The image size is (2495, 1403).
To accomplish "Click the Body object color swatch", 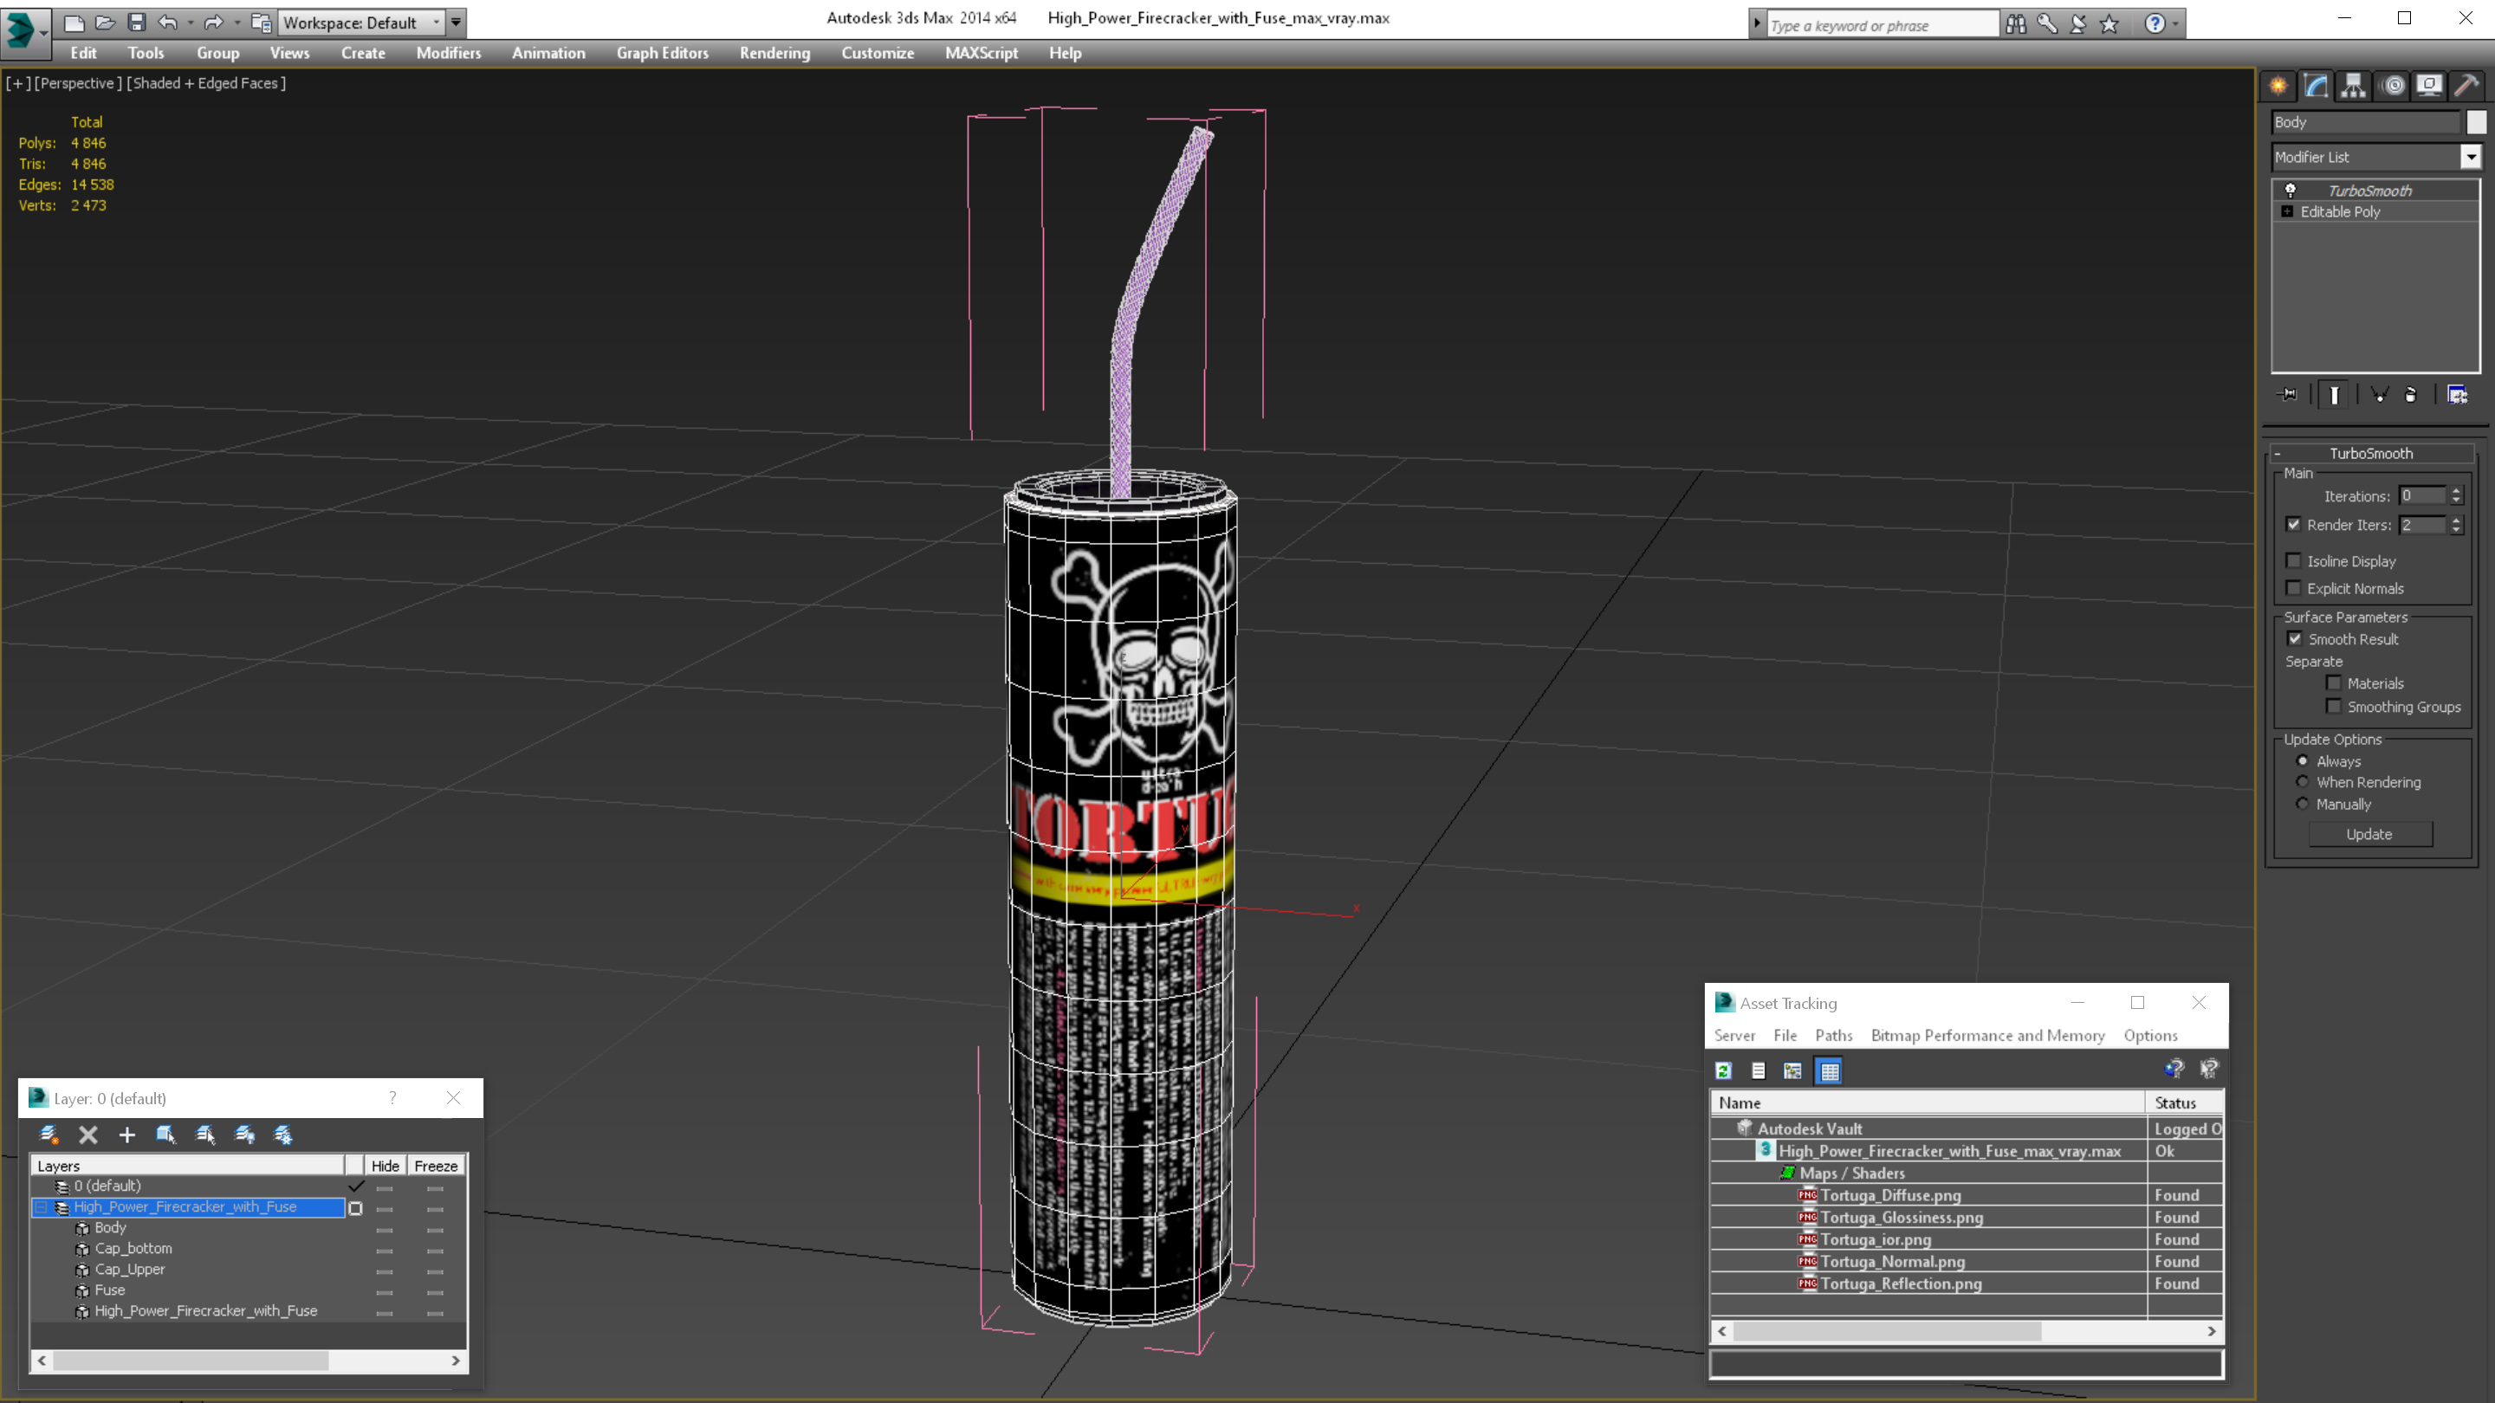I will pos(2477,122).
